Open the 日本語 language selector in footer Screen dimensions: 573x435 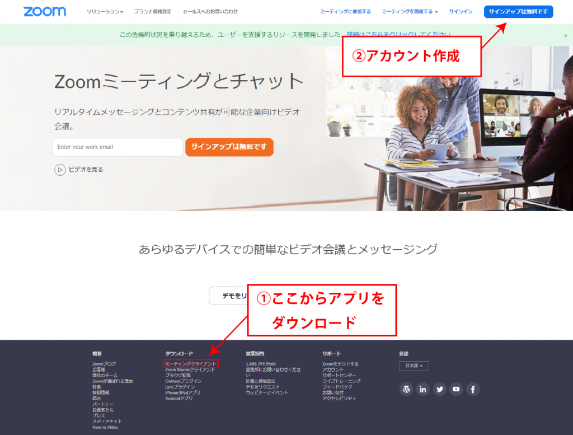414,366
